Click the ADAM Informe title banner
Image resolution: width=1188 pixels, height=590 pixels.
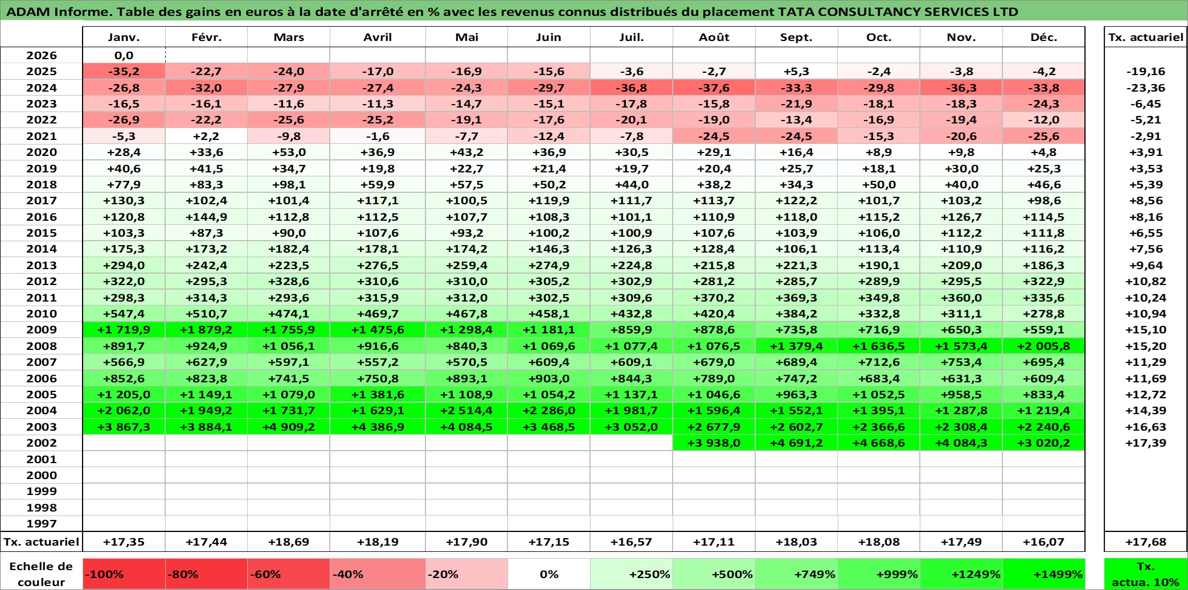click(594, 11)
